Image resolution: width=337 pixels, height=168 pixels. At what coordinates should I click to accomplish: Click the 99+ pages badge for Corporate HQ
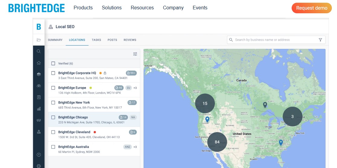pos(131,73)
